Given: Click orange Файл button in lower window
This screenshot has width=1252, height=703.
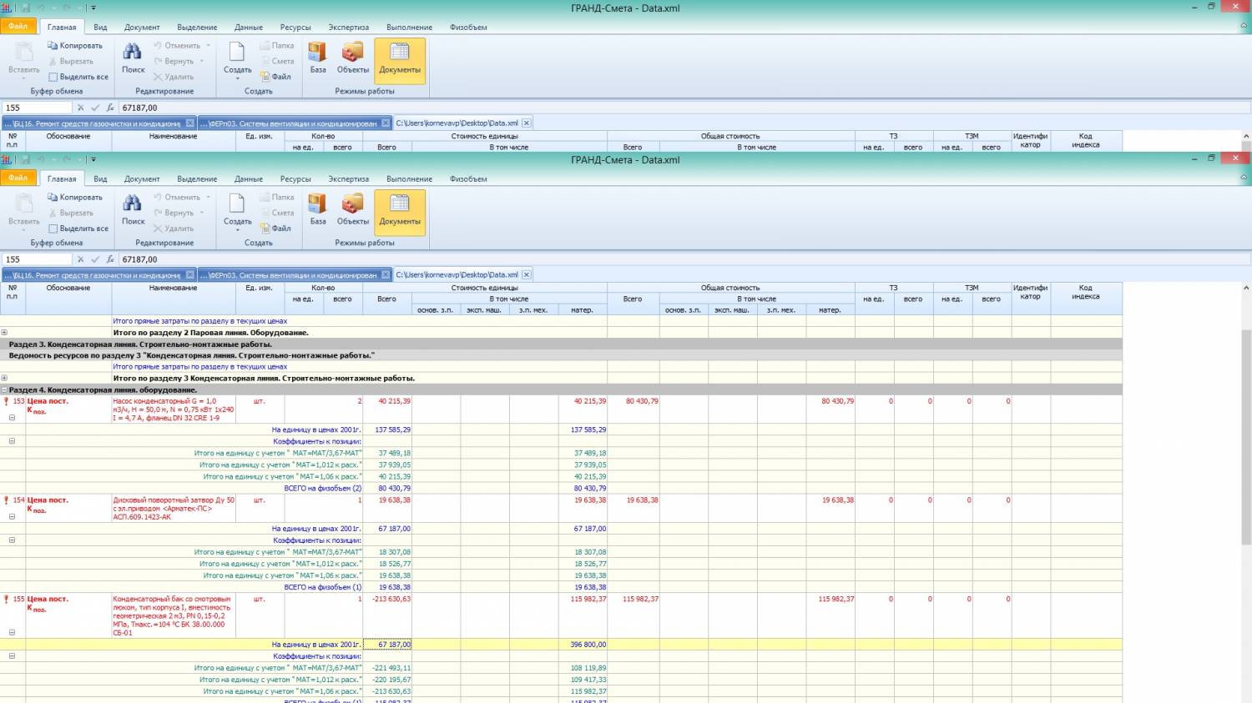Looking at the screenshot, I should pos(18,178).
